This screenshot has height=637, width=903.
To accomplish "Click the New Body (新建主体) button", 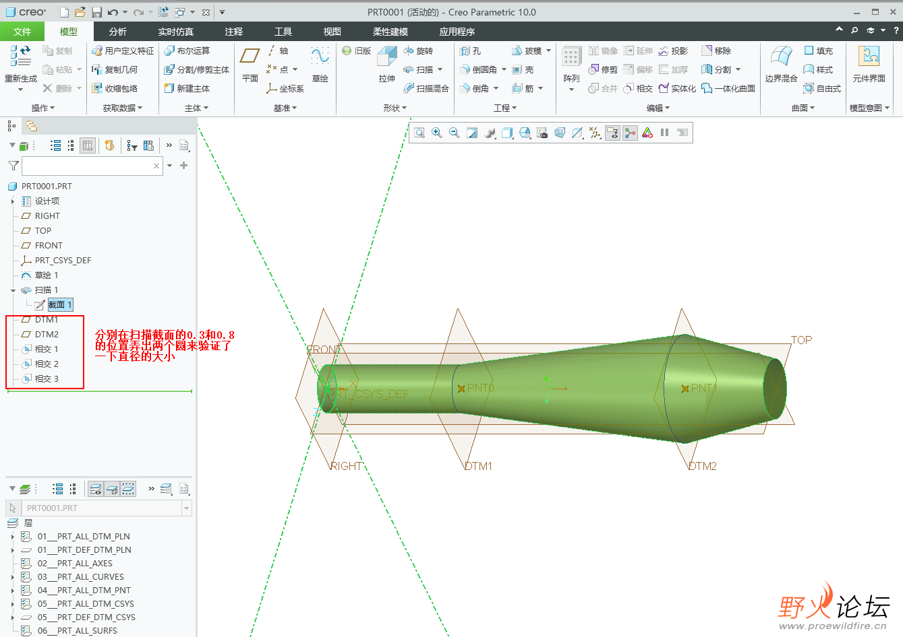I will click(x=187, y=88).
